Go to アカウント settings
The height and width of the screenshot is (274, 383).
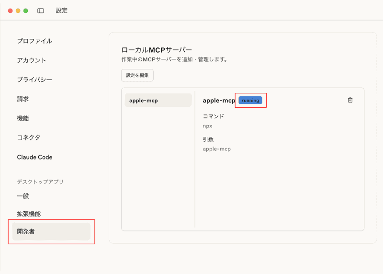click(32, 60)
